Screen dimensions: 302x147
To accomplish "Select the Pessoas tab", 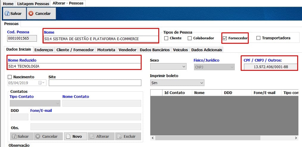I will 11,24.
